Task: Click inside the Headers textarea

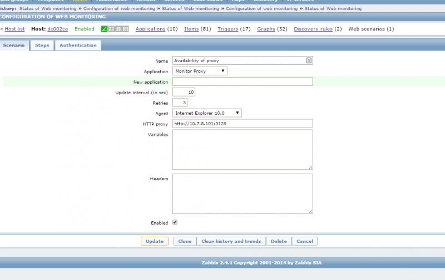Action: click(243, 194)
